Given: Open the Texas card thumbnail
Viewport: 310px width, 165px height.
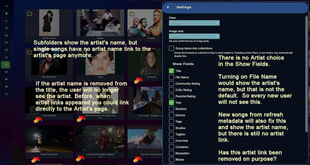Looking at the screenshot, I should [x=100, y=62].
